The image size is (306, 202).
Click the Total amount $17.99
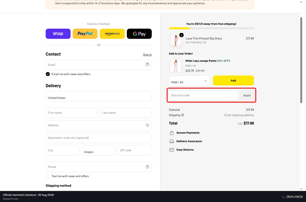[x=249, y=123]
